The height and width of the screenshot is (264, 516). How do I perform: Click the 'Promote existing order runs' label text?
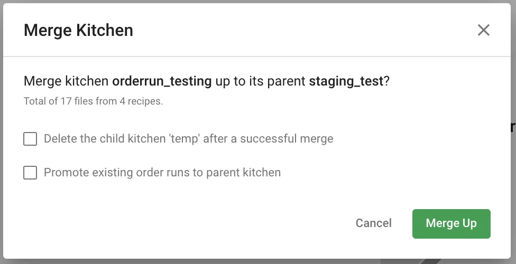[162, 173]
